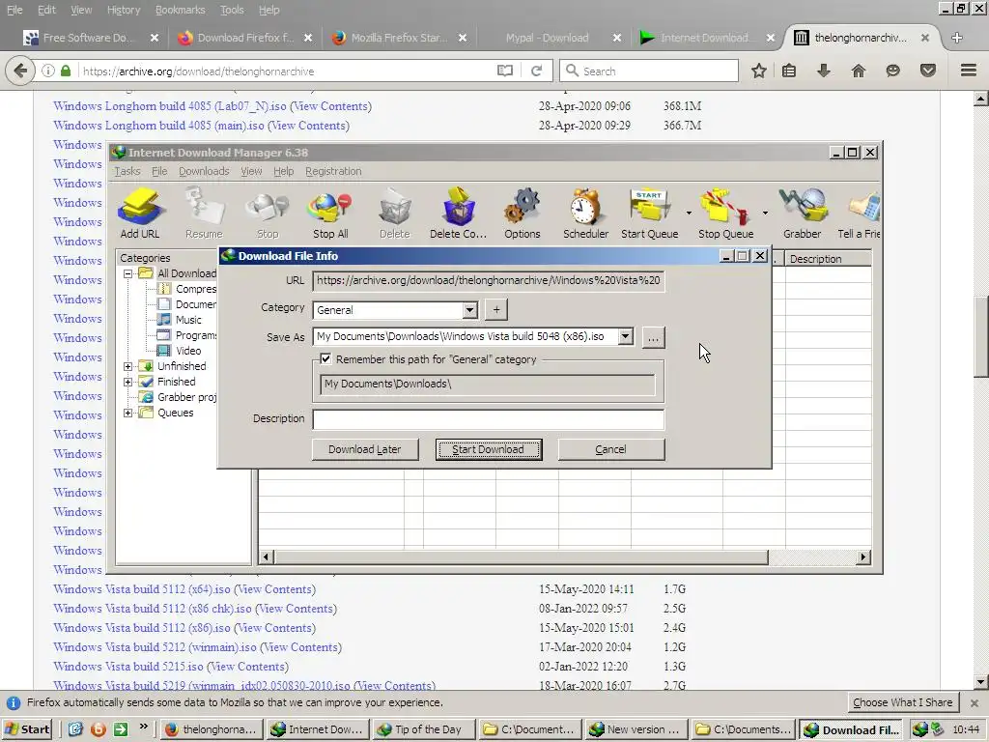This screenshot has width=989, height=742.
Task: Click the IDM list right scroll arrow
Action: 862,556
